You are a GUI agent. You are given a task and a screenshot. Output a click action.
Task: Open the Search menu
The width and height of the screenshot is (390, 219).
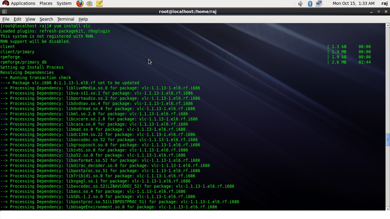tap(46, 19)
